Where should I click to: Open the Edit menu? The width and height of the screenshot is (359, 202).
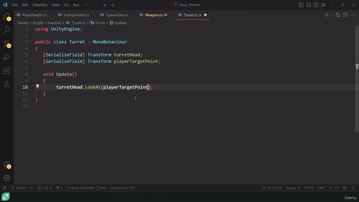25,5
